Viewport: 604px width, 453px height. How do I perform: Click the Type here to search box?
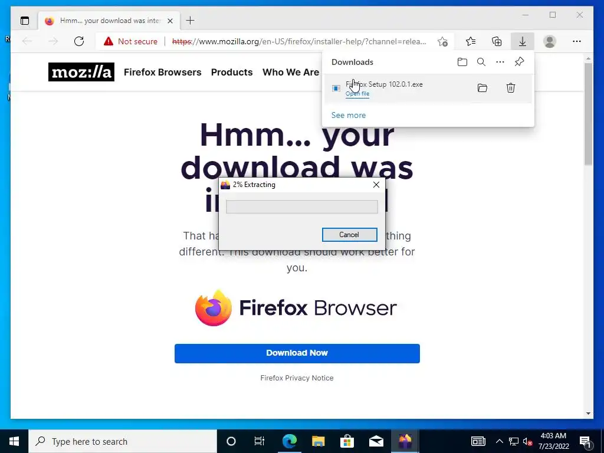[123, 441]
